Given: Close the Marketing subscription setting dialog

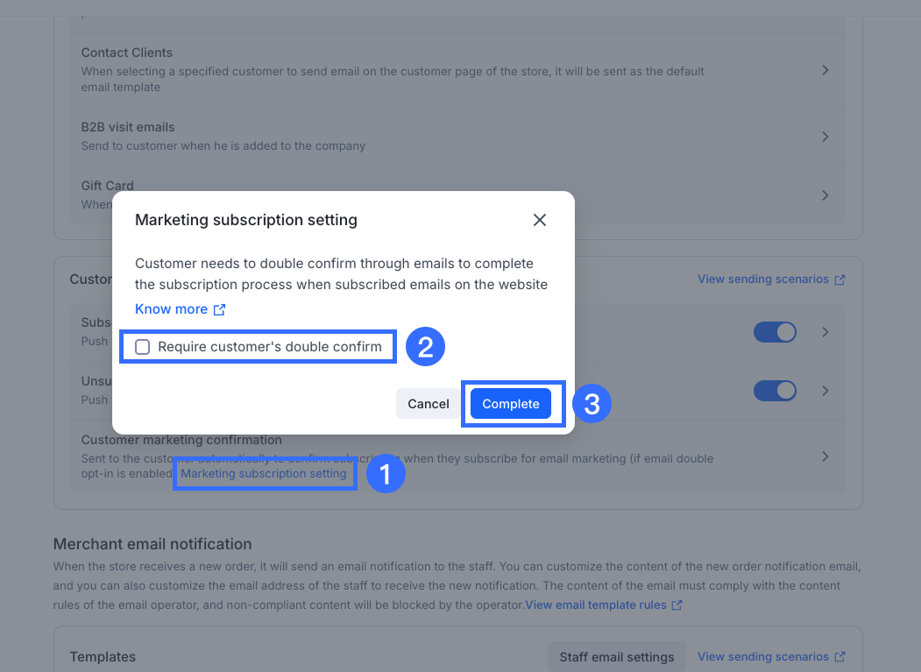Looking at the screenshot, I should coord(540,220).
